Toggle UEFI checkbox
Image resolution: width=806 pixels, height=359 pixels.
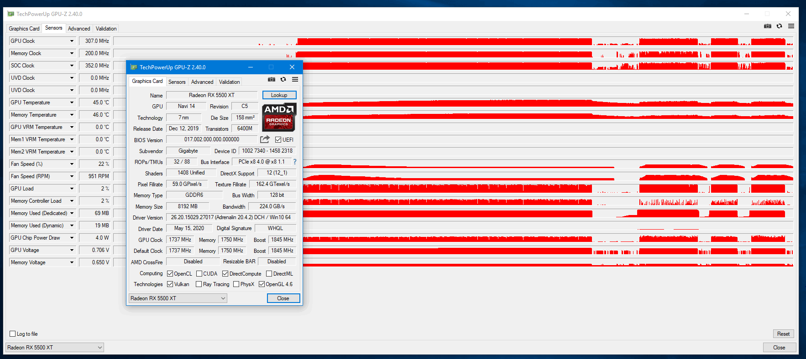coord(278,140)
